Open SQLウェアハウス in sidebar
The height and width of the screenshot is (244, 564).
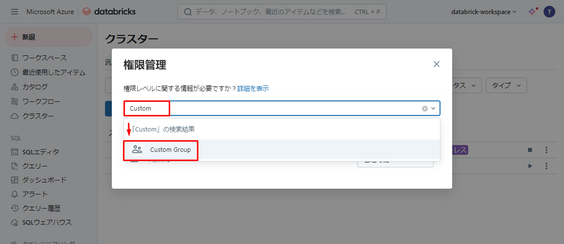click(x=47, y=222)
